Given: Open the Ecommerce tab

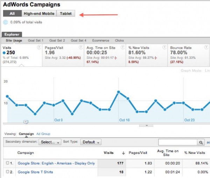Looking at the screenshot, I should tap(100, 41).
